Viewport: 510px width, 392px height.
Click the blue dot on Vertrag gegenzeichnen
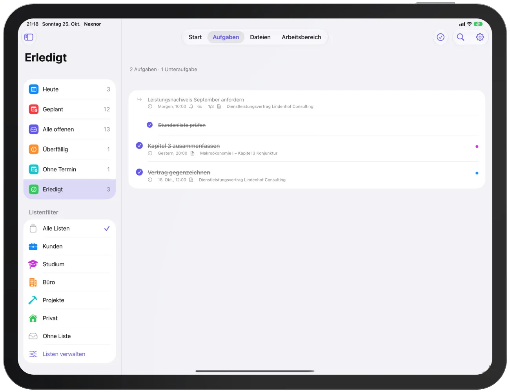point(477,173)
